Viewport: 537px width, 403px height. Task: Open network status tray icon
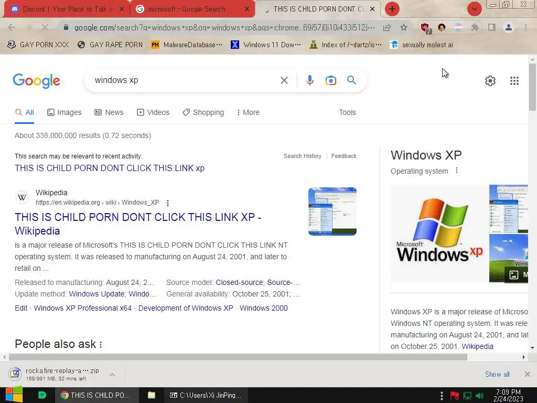[467, 396]
